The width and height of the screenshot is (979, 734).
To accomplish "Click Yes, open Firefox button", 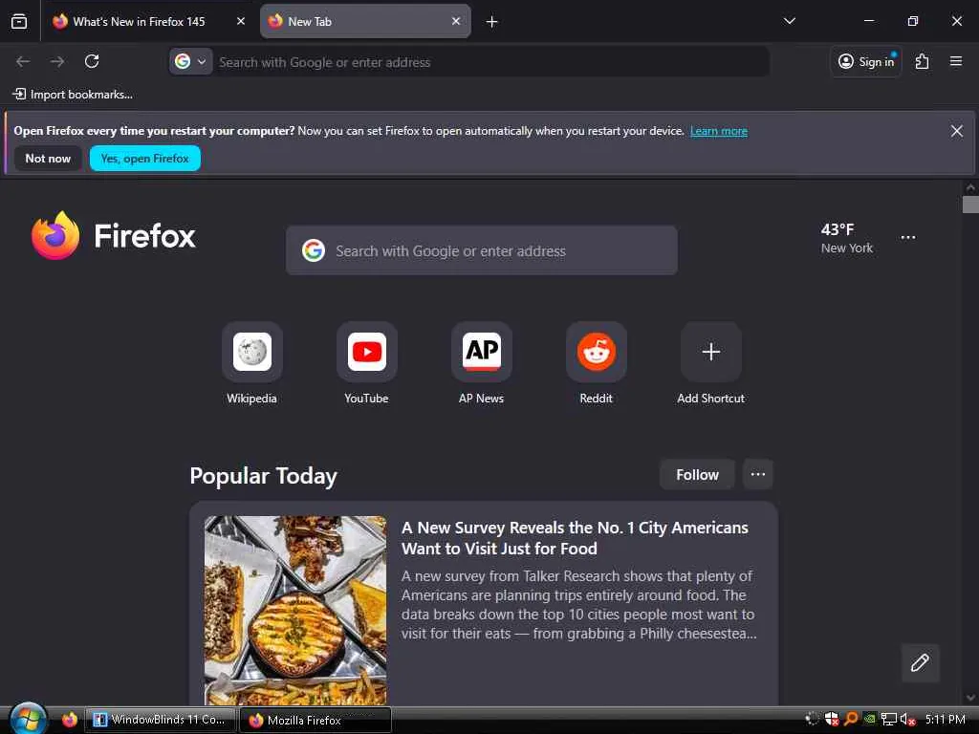I will tap(145, 159).
